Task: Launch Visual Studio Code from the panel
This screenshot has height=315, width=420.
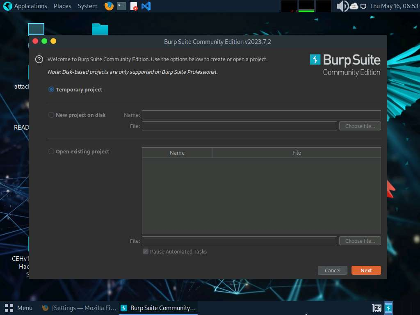Action: (146, 6)
